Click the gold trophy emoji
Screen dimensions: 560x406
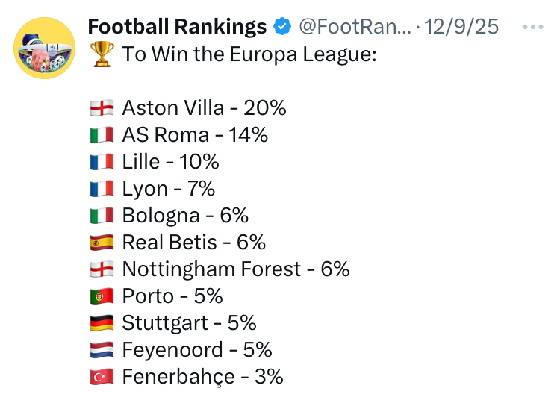(102, 54)
